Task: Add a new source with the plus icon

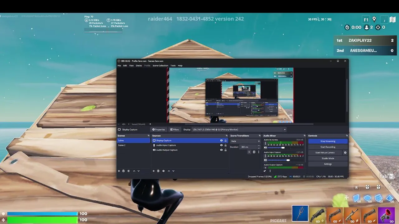Action: [x=153, y=171]
